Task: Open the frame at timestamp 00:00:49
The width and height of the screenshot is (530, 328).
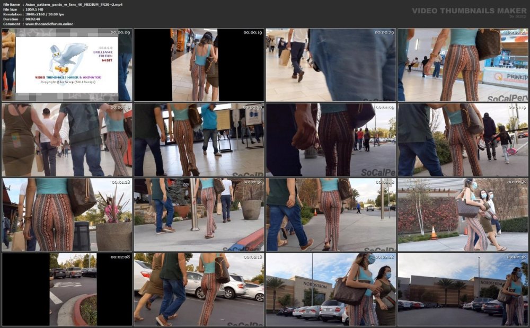Action: pos(67,140)
